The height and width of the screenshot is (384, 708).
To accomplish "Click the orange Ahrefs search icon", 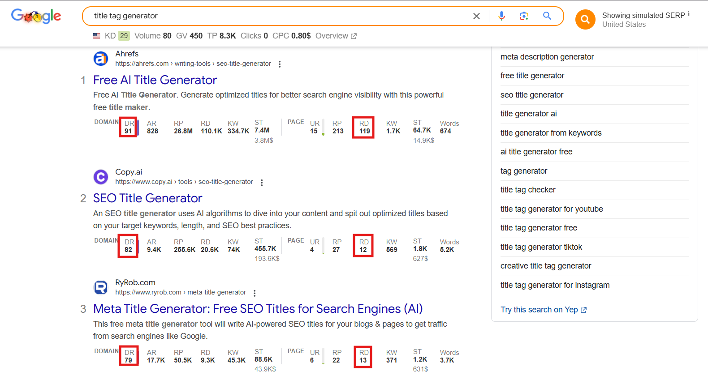I will click(585, 20).
